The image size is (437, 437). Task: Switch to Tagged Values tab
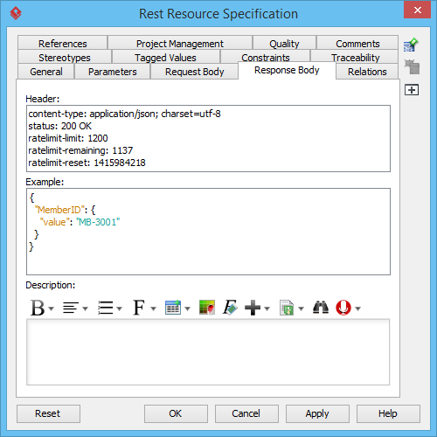click(x=165, y=57)
